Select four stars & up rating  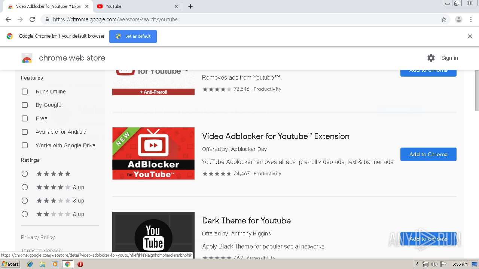(25, 187)
